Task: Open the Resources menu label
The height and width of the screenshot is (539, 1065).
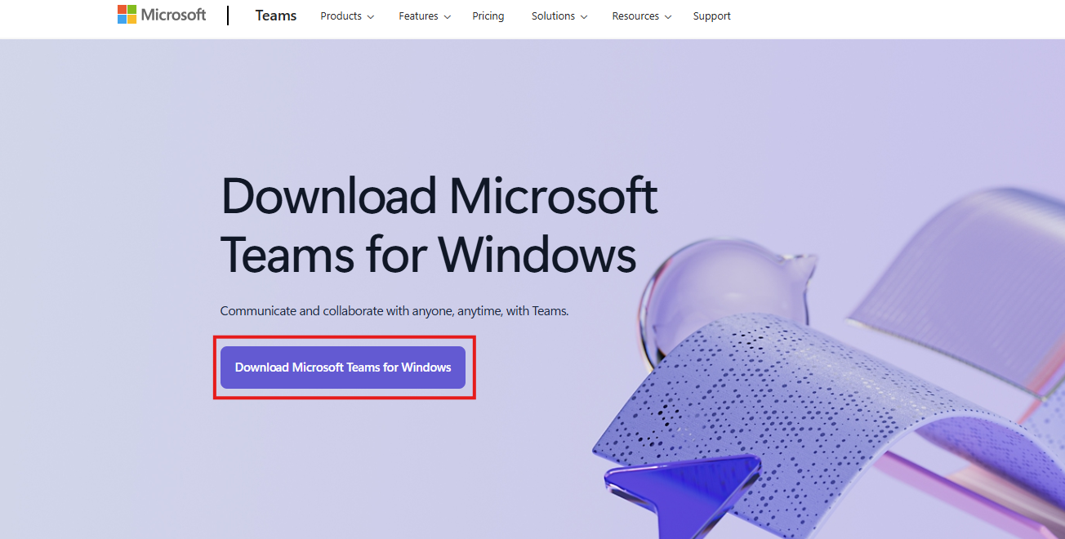Action: tap(635, 16)
